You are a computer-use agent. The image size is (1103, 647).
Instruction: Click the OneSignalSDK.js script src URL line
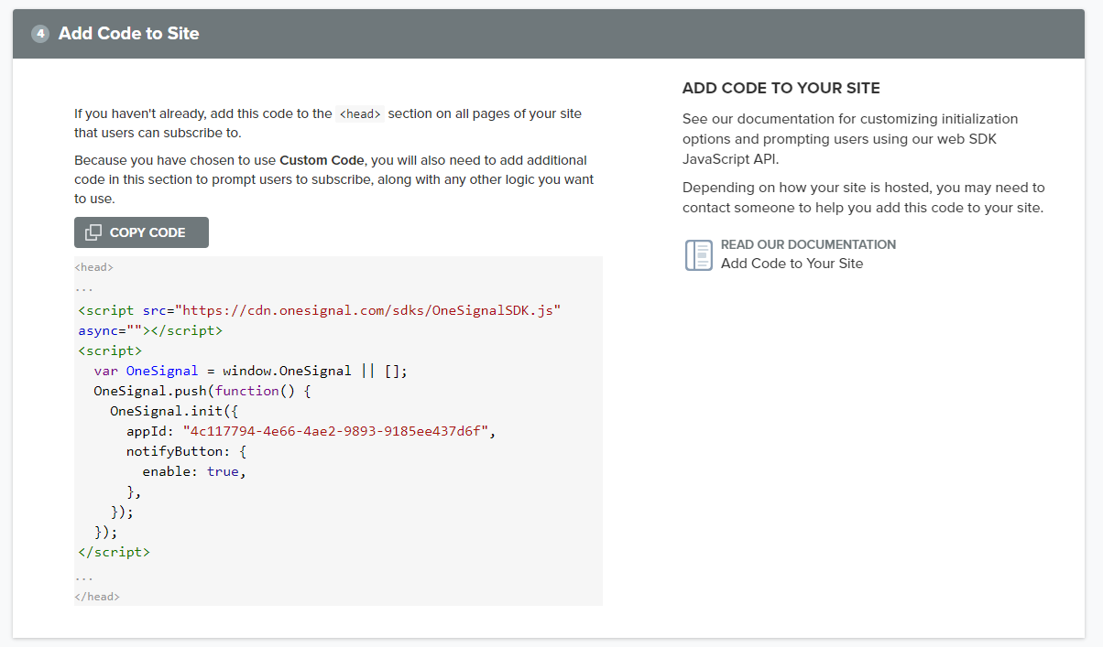(x=320, y=310)
